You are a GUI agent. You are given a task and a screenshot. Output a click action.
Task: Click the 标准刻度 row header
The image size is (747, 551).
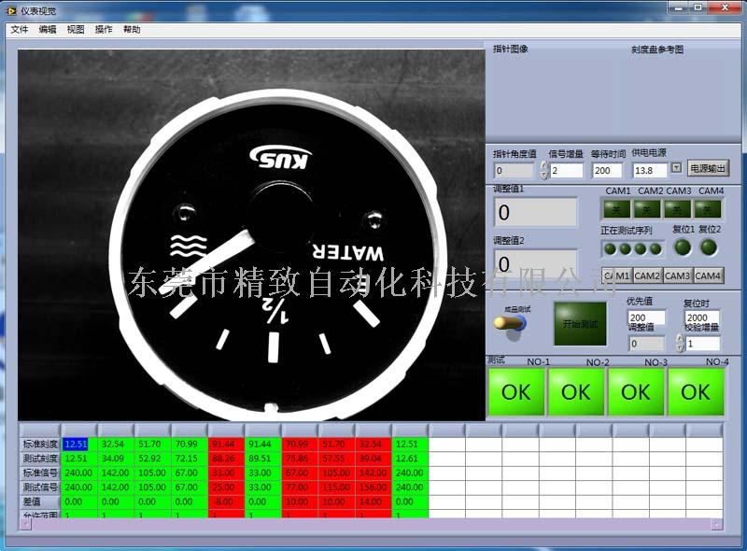(40, 445)
